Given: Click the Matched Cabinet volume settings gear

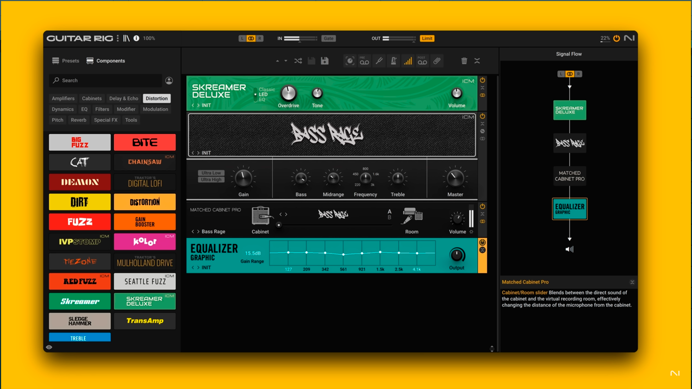Looking at the screenshot, I should (471, 232).
